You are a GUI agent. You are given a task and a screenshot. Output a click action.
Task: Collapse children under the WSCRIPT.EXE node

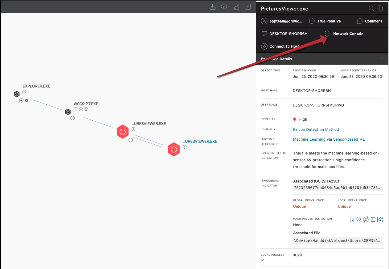click(x=72, y=118)
